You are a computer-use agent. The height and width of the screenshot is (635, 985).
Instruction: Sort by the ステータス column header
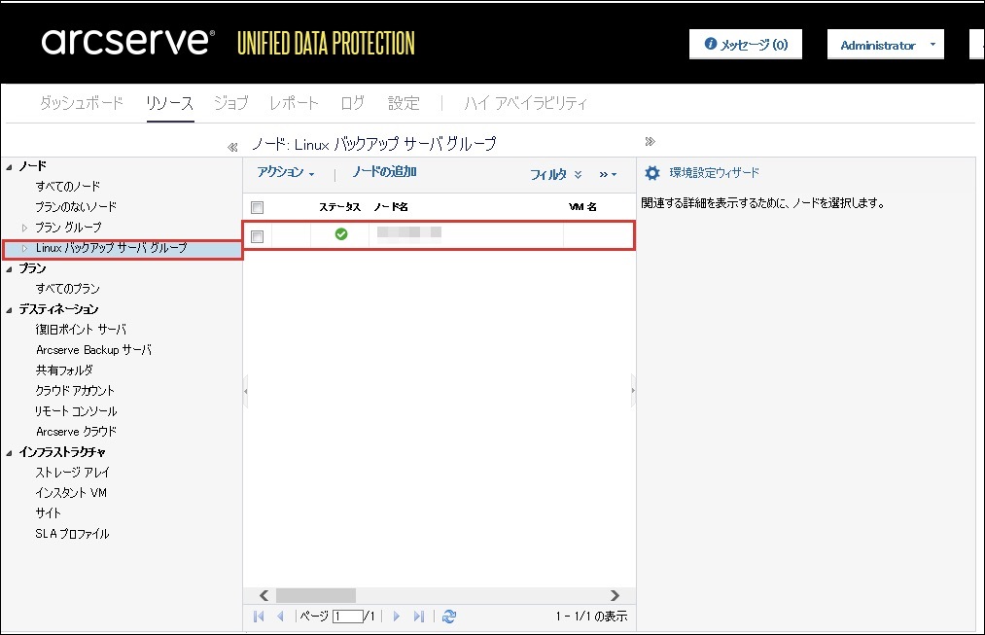pos(340,206)
